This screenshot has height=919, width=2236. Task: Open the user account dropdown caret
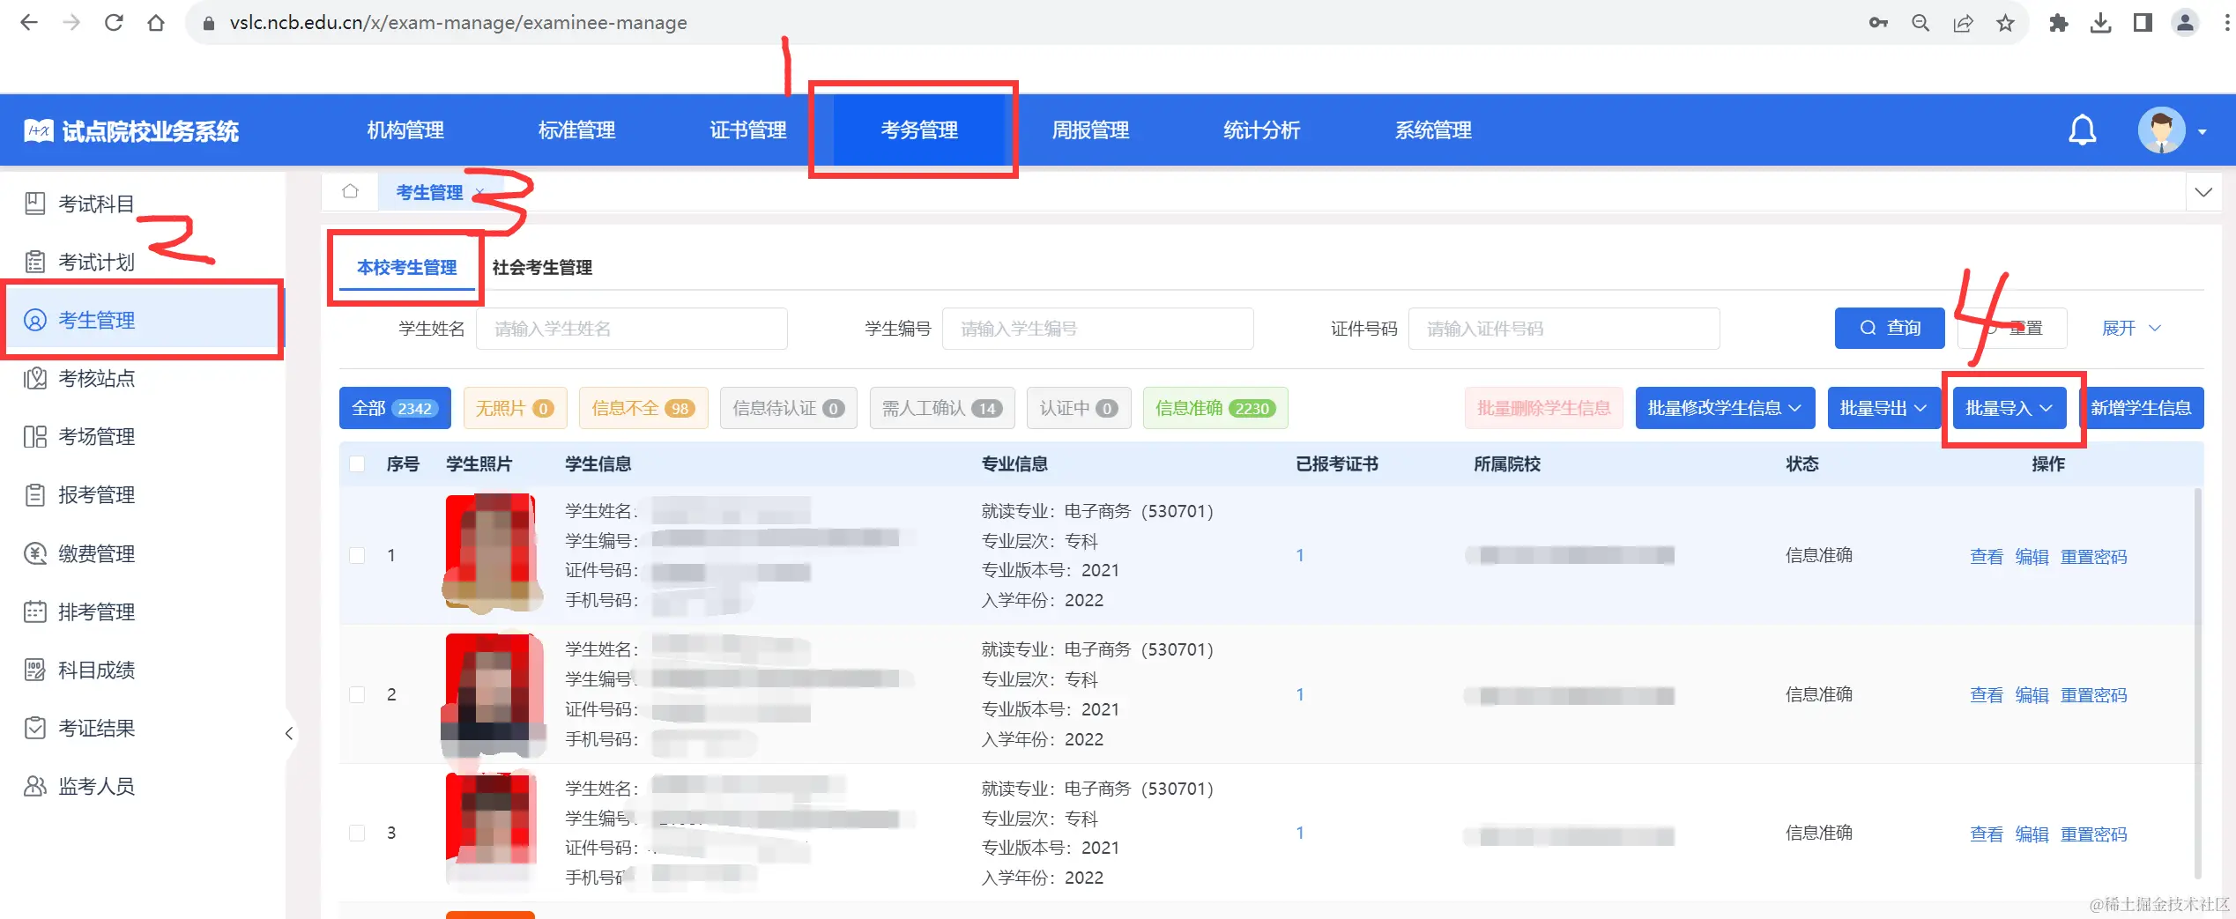[x=2203, y=132]
